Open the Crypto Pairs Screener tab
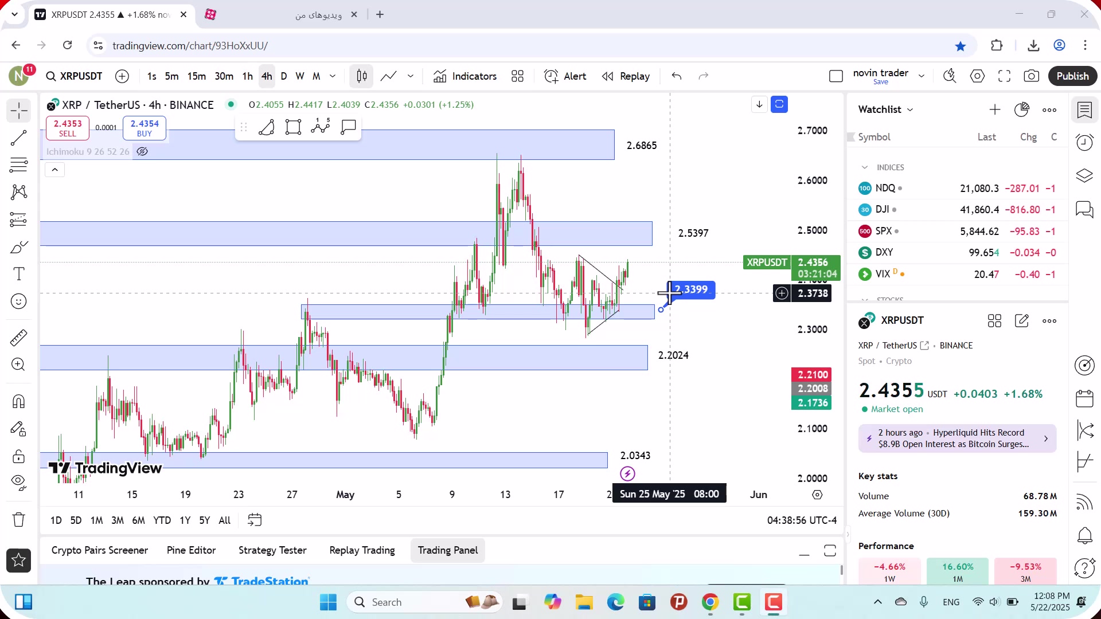The width and height of the screenshot is (1101, 619). 100,550
